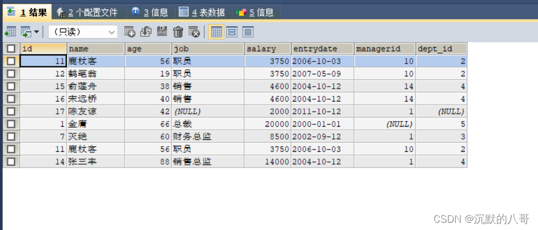The height and width of the screenshot is (230, 538).
Task: Sort by the id column header
Action: click(43, 49)
